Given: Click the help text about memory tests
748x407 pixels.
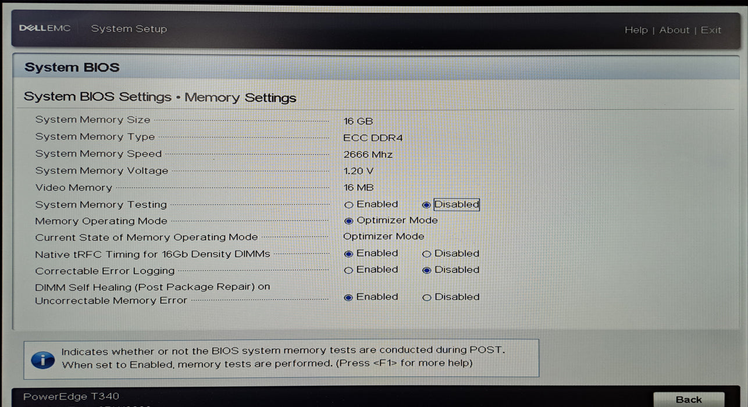Looking at the screenshot, I should (x=283, y=357).
